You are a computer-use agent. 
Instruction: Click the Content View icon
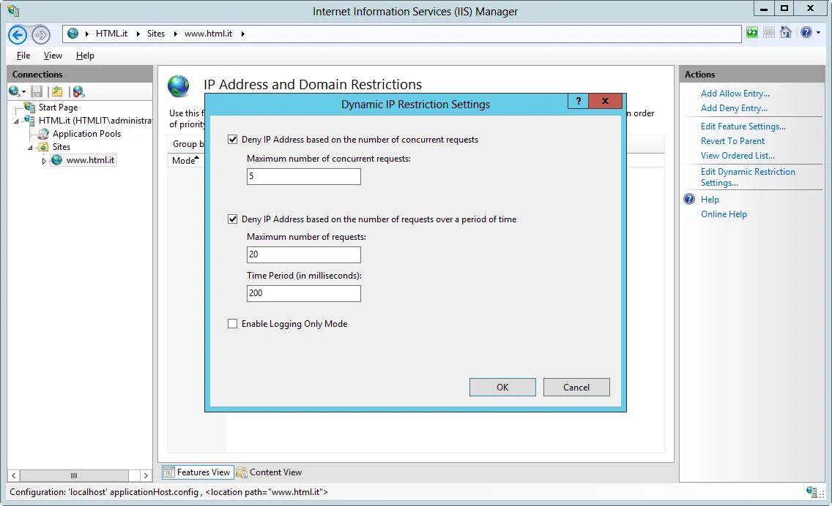242,472
